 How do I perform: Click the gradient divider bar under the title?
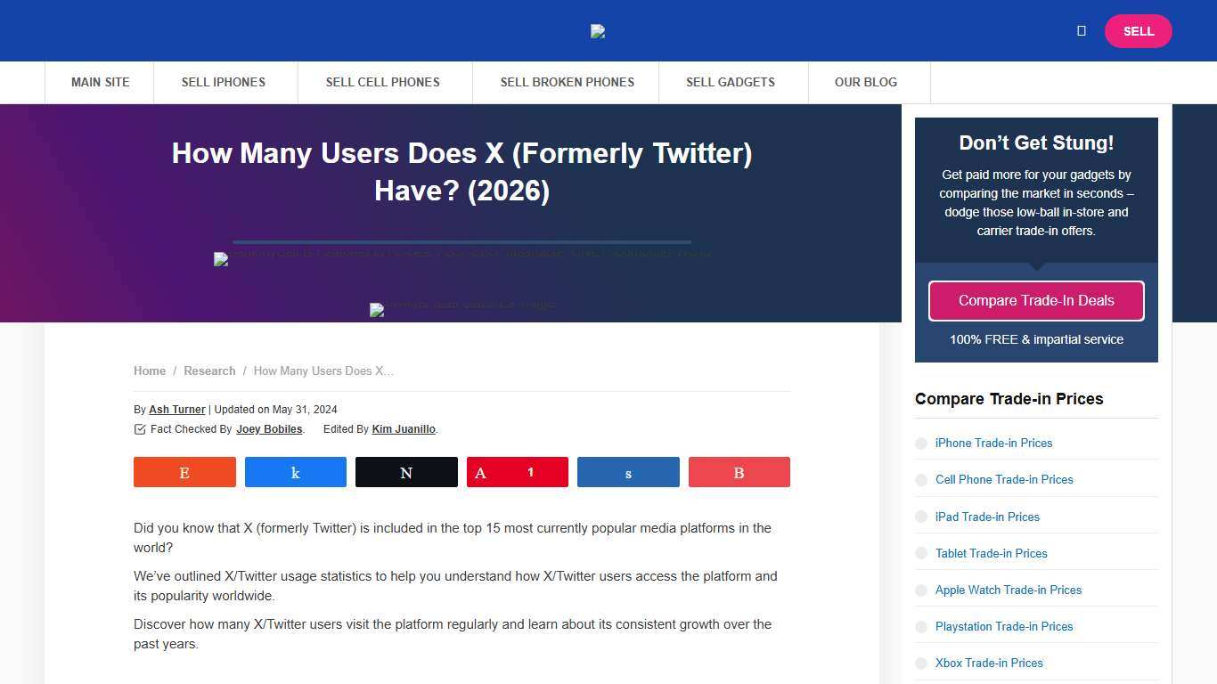pos(461,241)
